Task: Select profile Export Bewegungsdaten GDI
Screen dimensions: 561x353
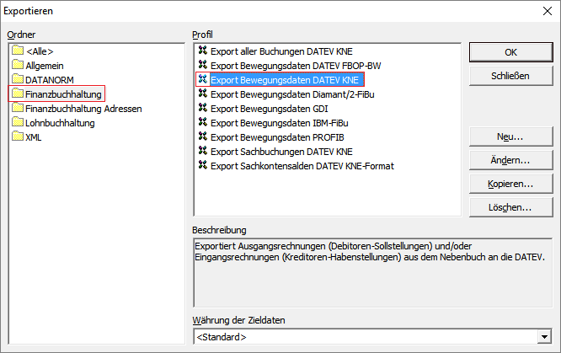Action: click(x=269, y=109)
